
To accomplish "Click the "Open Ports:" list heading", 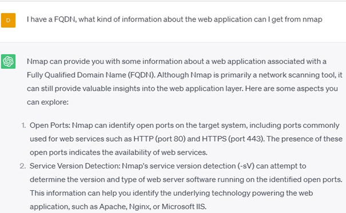I will (50, 125).
